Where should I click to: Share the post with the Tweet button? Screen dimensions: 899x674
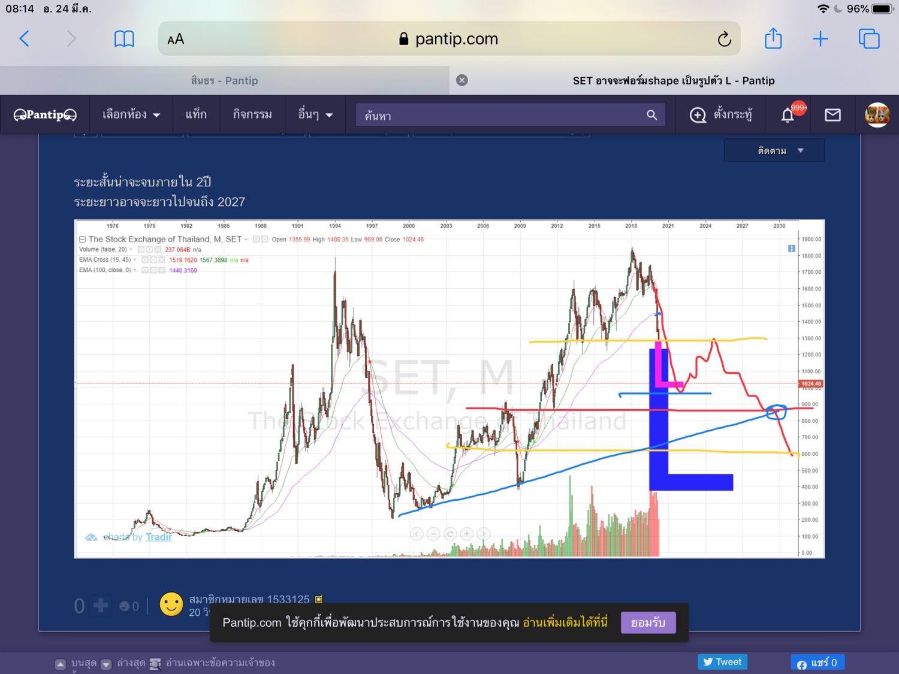point(722,662)
